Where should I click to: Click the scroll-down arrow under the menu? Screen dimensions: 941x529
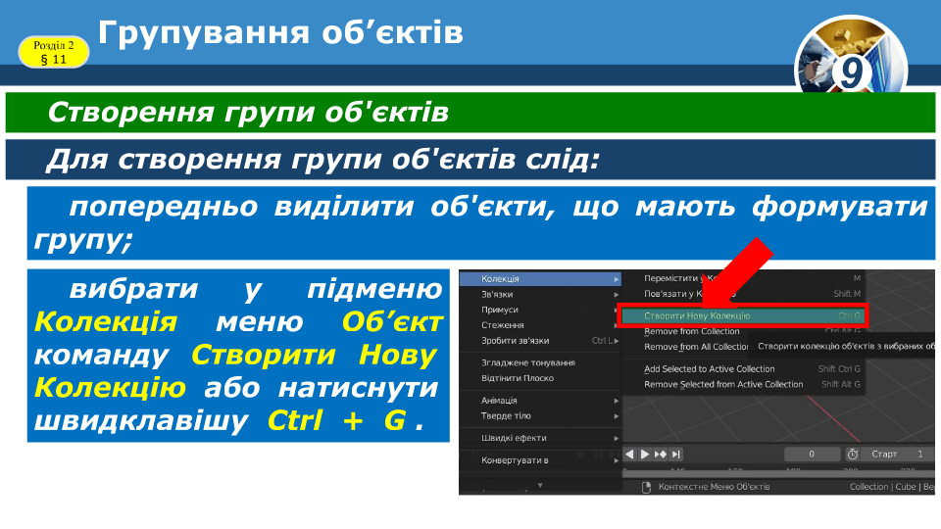[x=538, y=485]
